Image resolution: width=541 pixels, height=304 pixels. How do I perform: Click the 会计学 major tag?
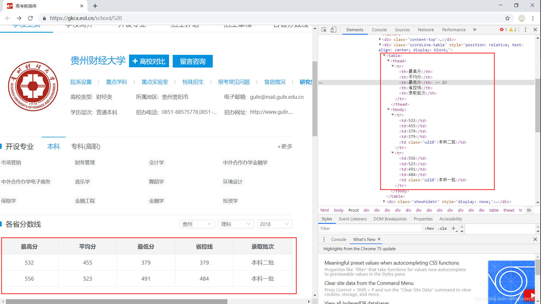pos(156,162)
